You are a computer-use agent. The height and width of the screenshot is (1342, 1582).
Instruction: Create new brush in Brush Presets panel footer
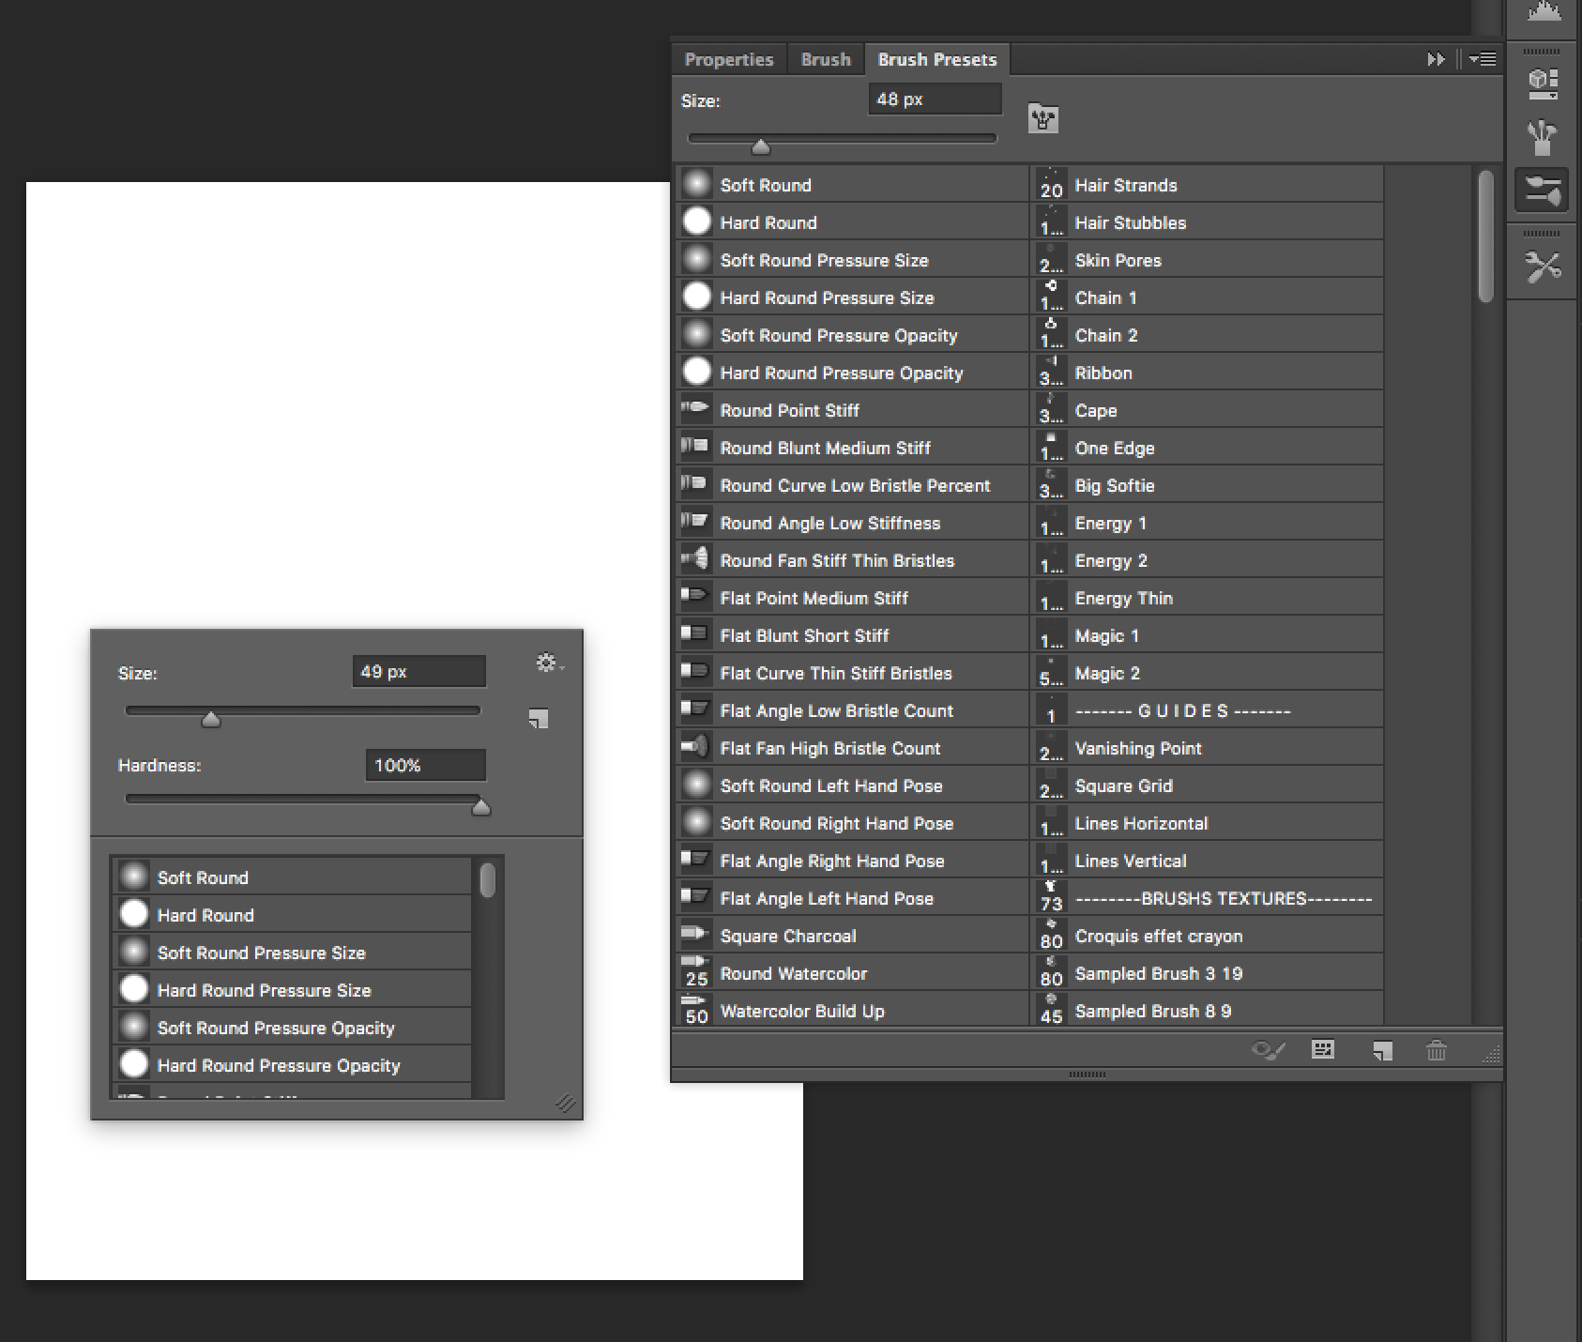(1381, 1050)
